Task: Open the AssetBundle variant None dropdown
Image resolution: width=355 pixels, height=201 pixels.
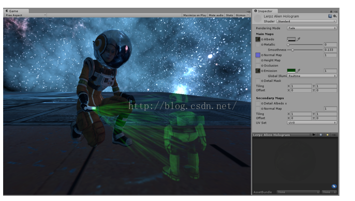Action: (x=329, y=192)
